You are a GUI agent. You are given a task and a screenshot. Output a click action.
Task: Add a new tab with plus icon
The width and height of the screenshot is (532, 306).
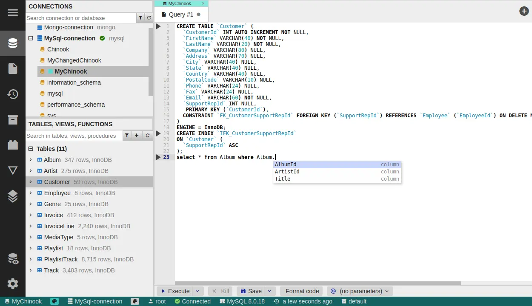click(524, 11)
